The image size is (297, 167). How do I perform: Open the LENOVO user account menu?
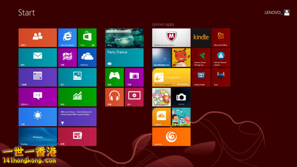(x=277, y=13)
